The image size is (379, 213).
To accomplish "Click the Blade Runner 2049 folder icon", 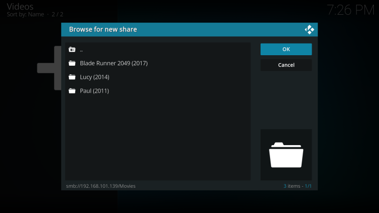I will pos(72,64).
